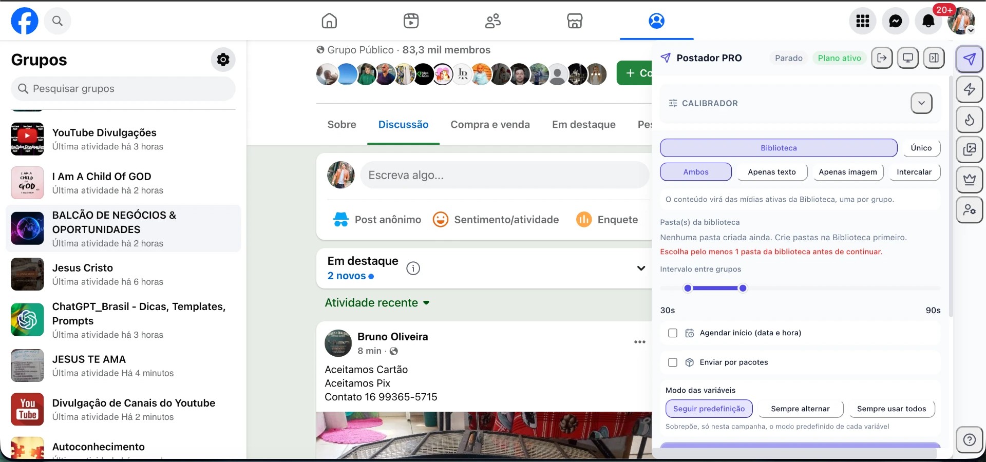This screenshot has height=462, width=986.
Task: Open the BALCÃO DE NEGÓCIOS & OPORTUNIDADES group
Action: point(123,229)
